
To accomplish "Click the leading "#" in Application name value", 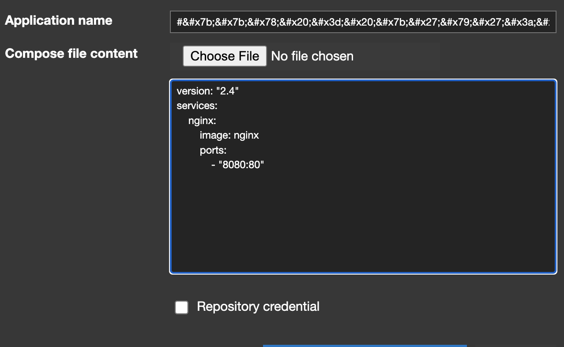I will pos(179,23).
